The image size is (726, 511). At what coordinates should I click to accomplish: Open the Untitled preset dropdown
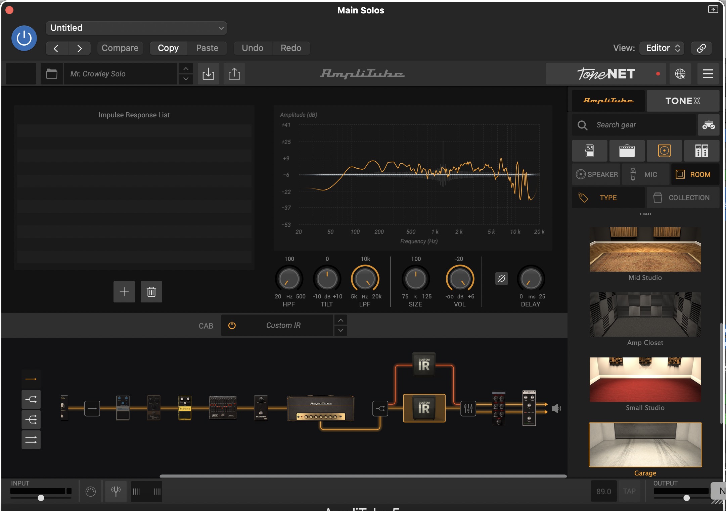tap(136, 28)
